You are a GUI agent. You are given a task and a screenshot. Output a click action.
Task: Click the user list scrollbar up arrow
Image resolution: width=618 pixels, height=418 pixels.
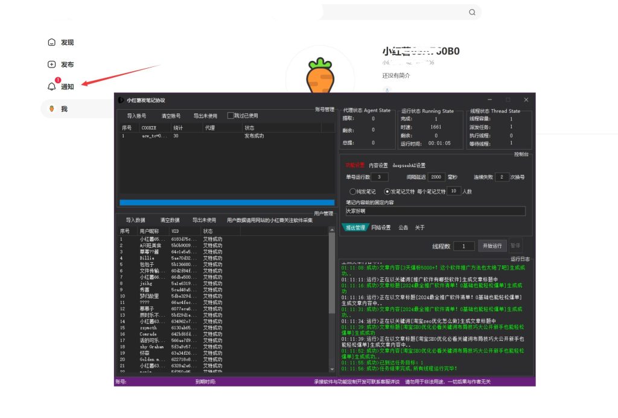click(332, 230)
